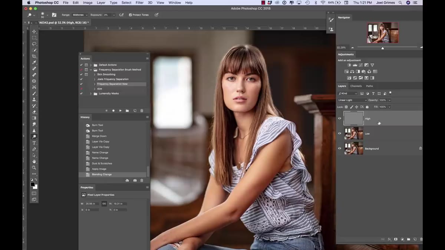Toggle checkmark for Skin Smoothing action

(x=81, y=74)
